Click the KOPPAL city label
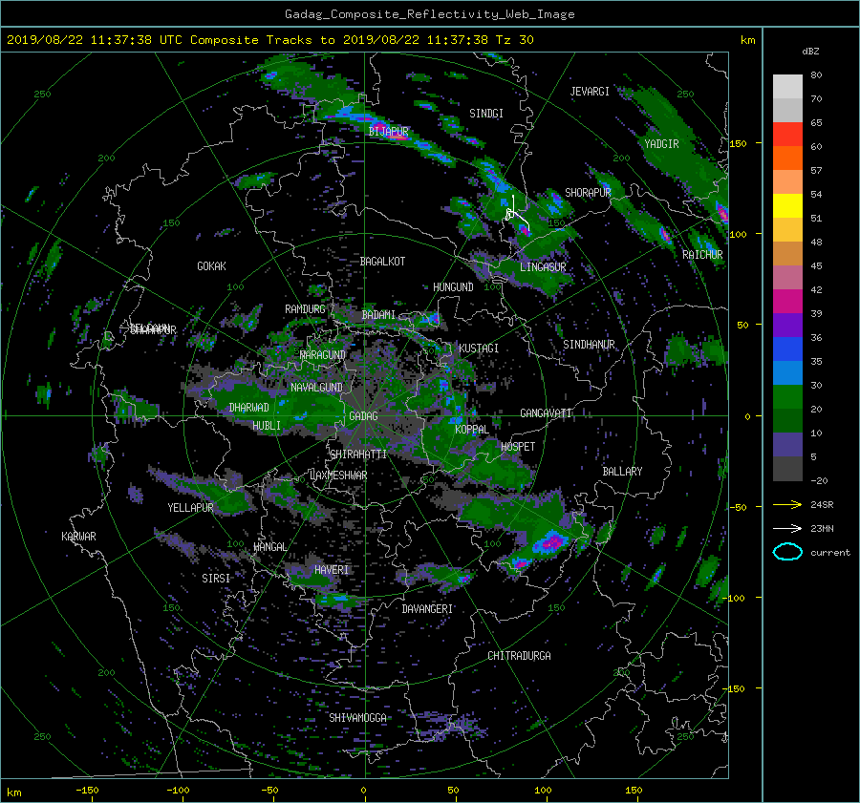Screen dimensions: 860x803 coord(472,430)
